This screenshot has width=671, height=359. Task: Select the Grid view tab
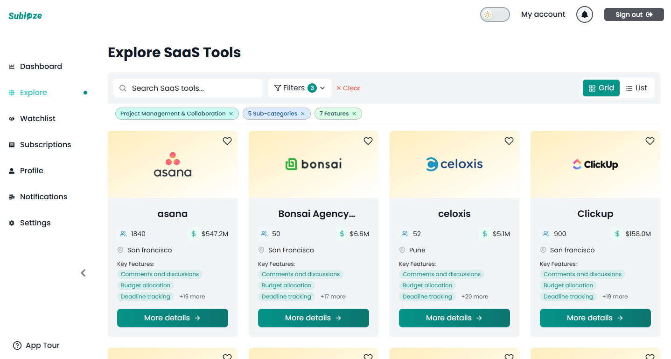[601, 88]
